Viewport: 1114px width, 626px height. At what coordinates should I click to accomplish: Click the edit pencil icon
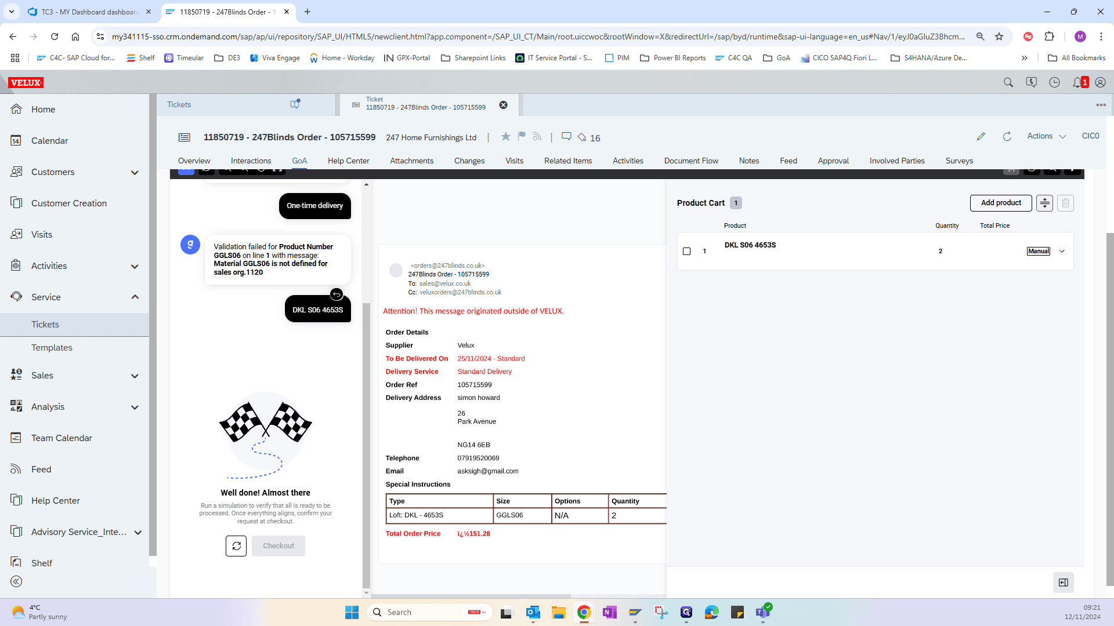[x=981, y=136]
